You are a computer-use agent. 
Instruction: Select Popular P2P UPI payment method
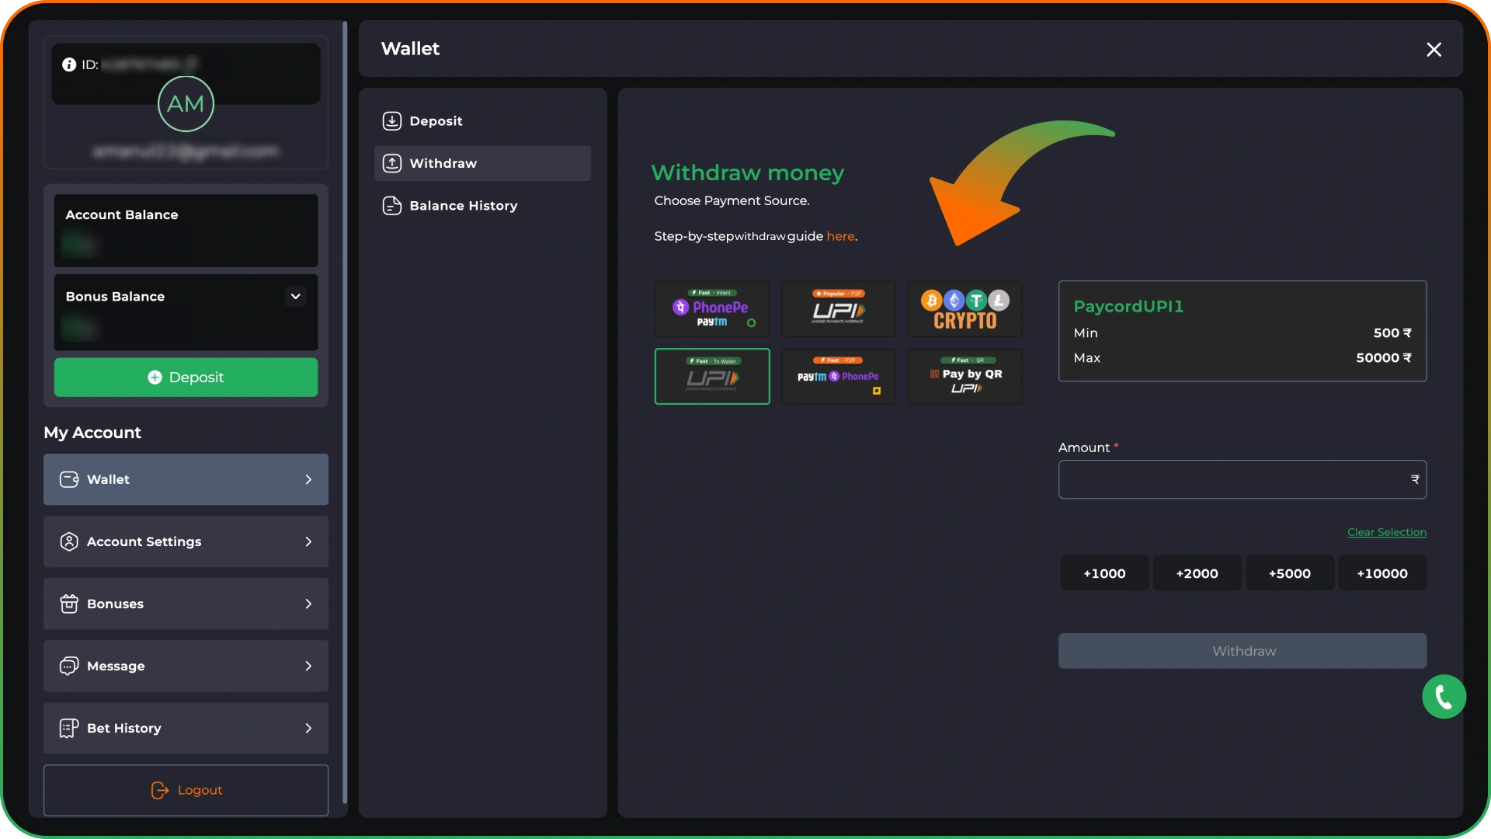pos(838,308)
